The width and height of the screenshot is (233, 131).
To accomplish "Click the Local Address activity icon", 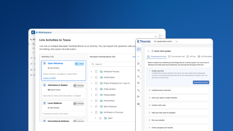I will 44,103.
